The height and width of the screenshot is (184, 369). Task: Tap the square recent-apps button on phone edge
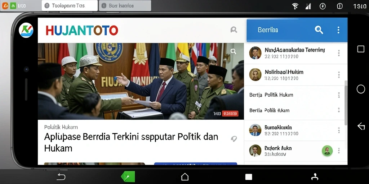click(361, 49)
